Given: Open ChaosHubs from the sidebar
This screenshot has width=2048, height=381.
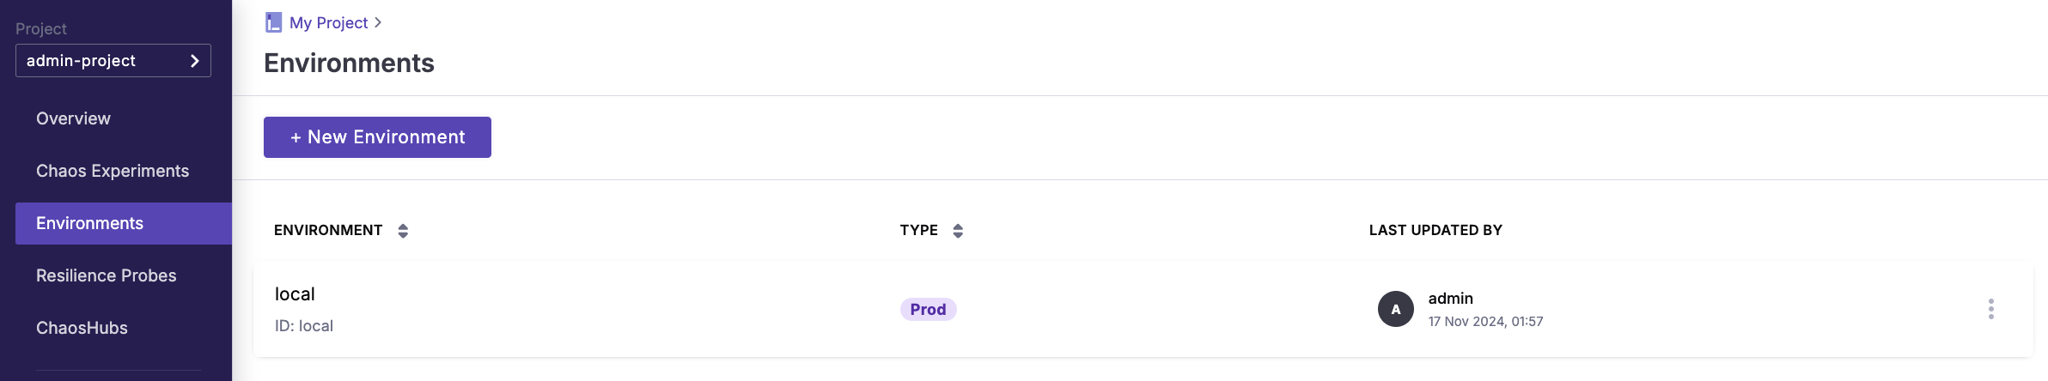Looking at the screenshot, I should click(x=82, y=328).
